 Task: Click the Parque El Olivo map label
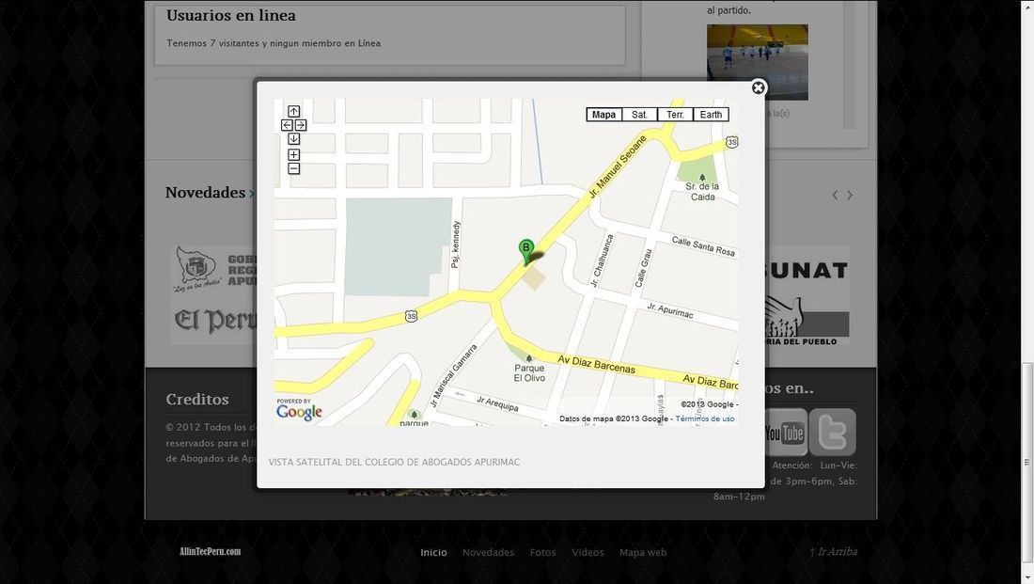pos(529,372)
